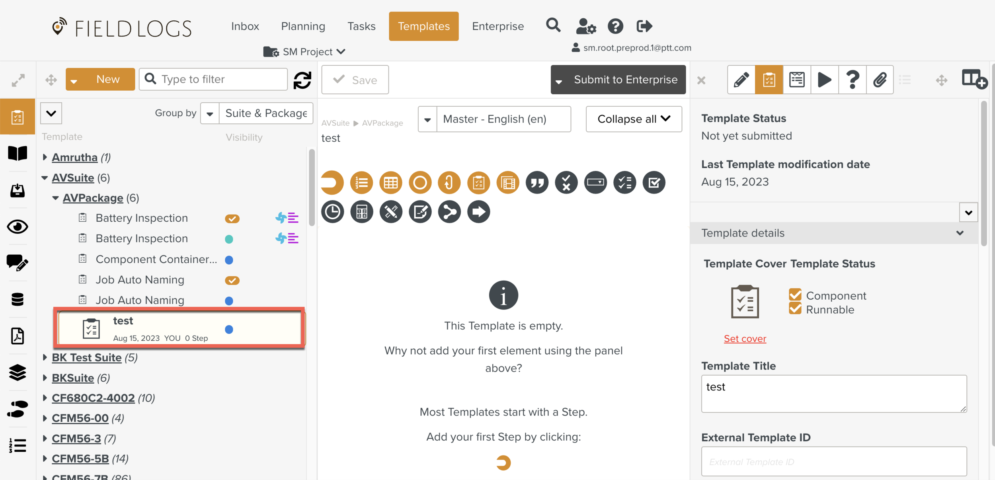Click the calculator element icon
The width and height of the screenshot is (995, 480).
[361, 212]
